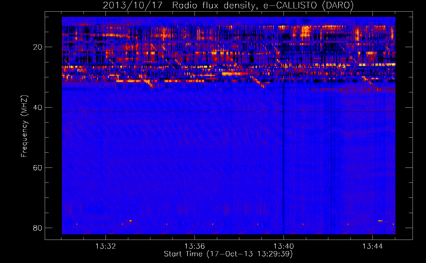Click the 80 MHz frequency tick label
This screenshot has height=263, width=426.
click(x=38, y=228)
